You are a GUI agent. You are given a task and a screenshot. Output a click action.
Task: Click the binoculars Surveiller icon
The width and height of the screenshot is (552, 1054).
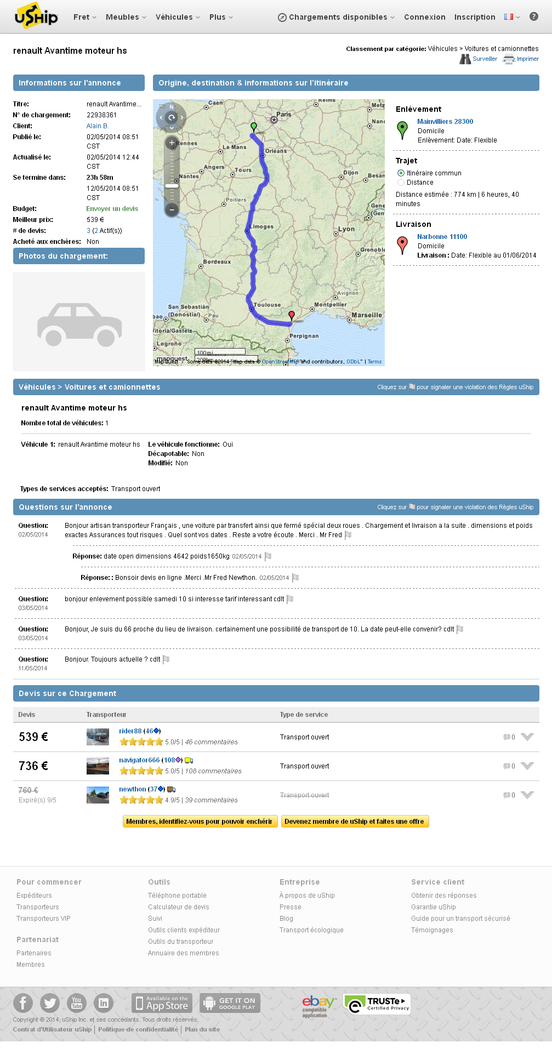coord(465,59)
